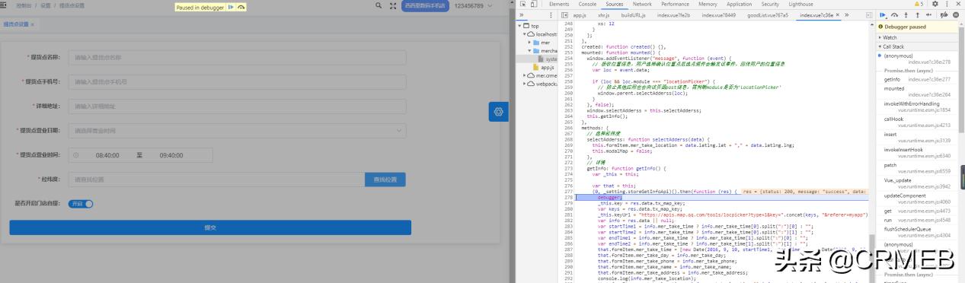Image resolution: width=965 pixels, height=283 pixels.
Task: Click the Step icon in debugger toolbar
Action: 928,15
